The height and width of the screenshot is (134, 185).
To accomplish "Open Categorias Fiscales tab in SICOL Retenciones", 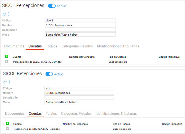I will 76,113.
